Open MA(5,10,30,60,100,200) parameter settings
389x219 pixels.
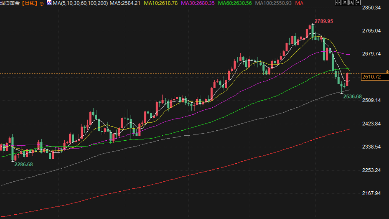(80, 3)
